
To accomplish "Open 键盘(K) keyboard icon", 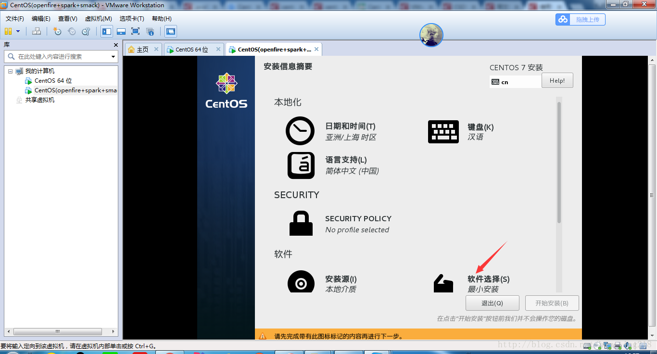I will (443, 131).
